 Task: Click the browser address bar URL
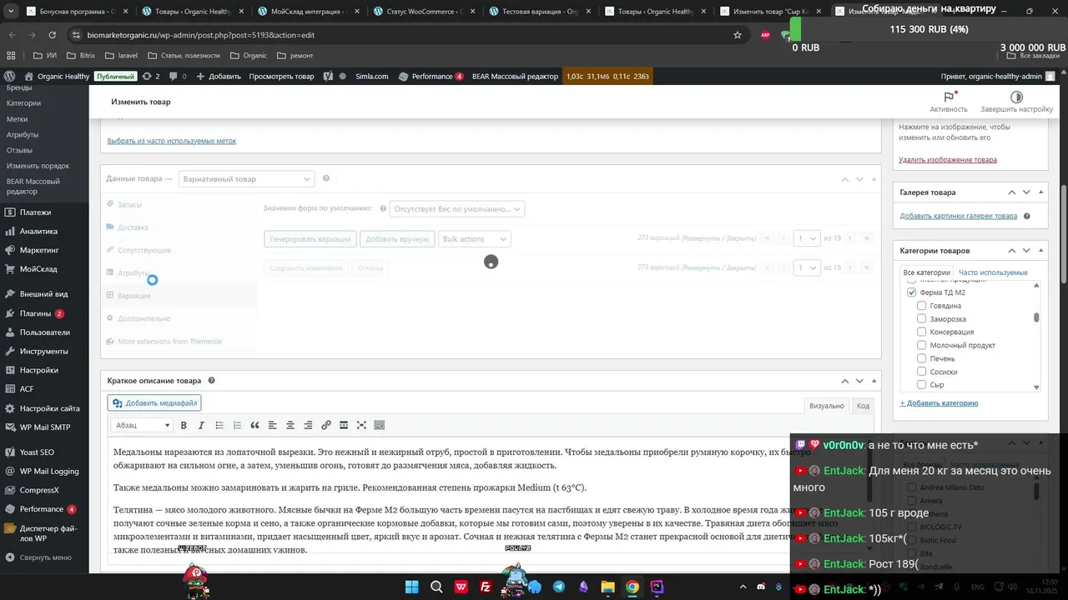tap(201, 35)
